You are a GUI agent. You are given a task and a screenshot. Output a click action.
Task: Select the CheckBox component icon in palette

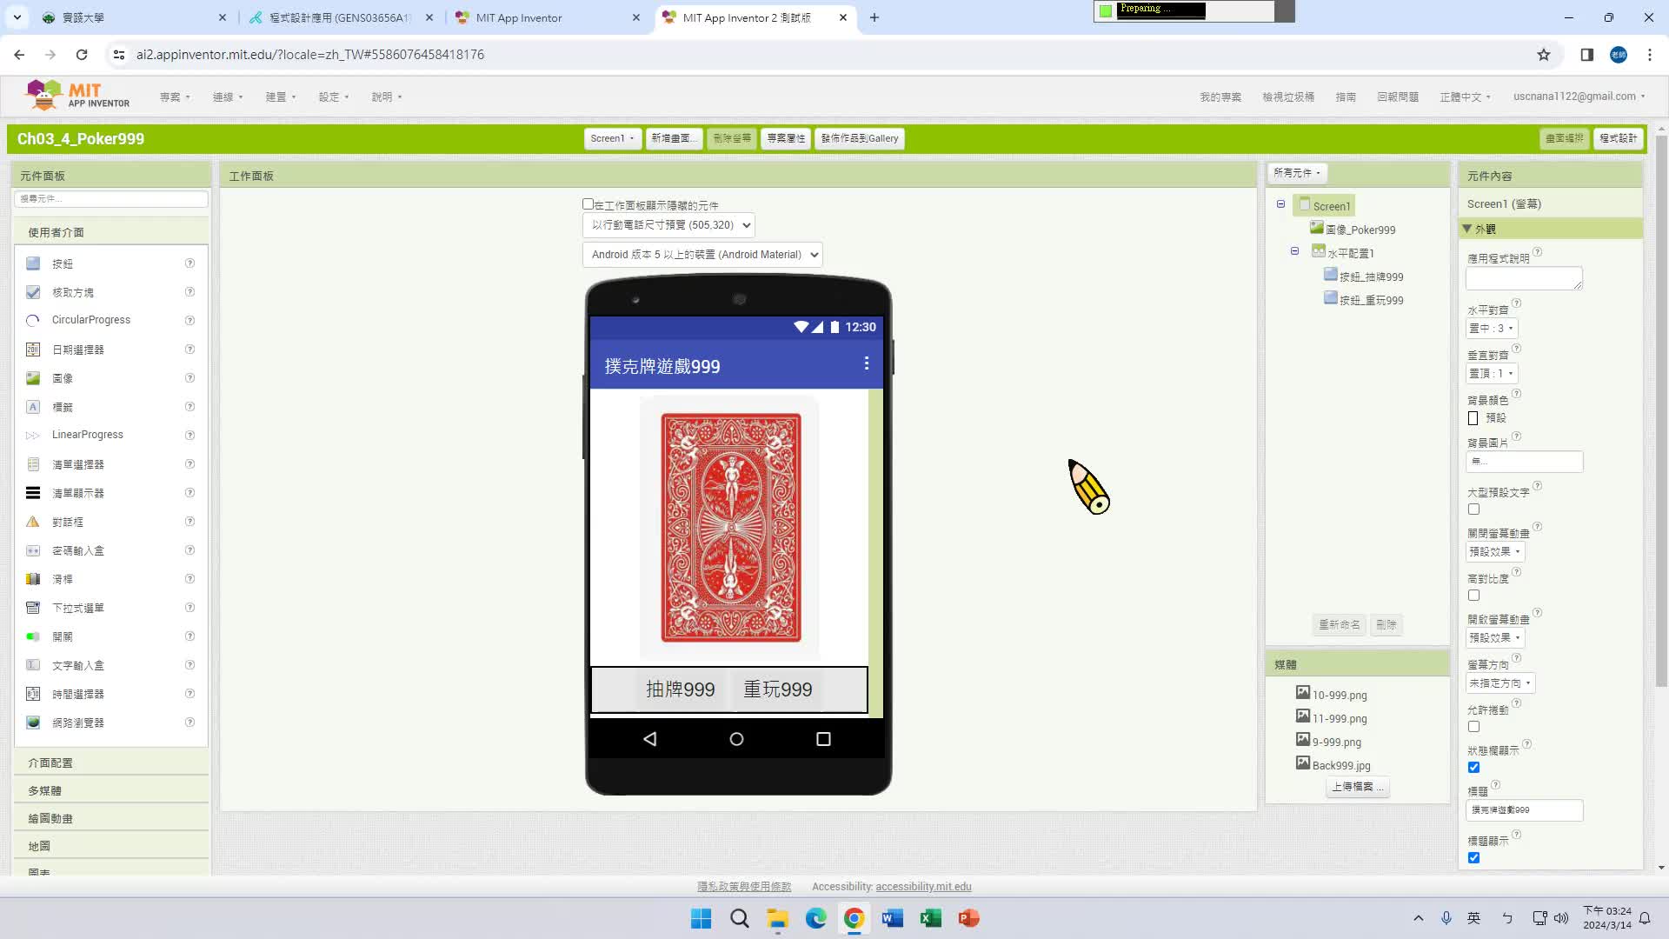click(x=33, y=292)
